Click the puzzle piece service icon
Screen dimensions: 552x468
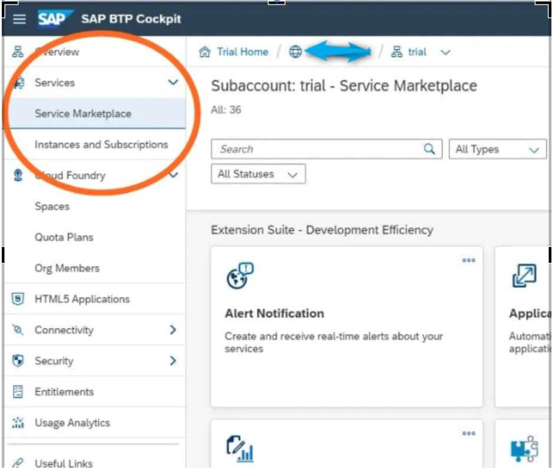524,449
